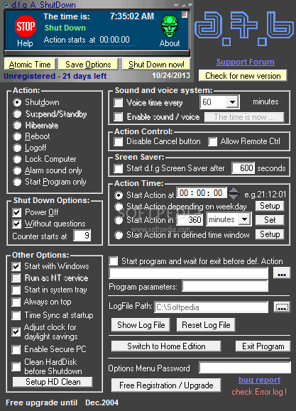Click the Counter starts at field
This screenshot has height=411, width=296.
tap(82, 236)
